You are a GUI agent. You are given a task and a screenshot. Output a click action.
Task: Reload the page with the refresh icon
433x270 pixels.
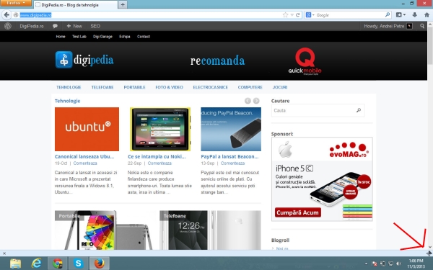point(297,15)
